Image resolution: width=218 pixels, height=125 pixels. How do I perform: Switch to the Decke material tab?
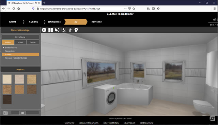point(33,42)
